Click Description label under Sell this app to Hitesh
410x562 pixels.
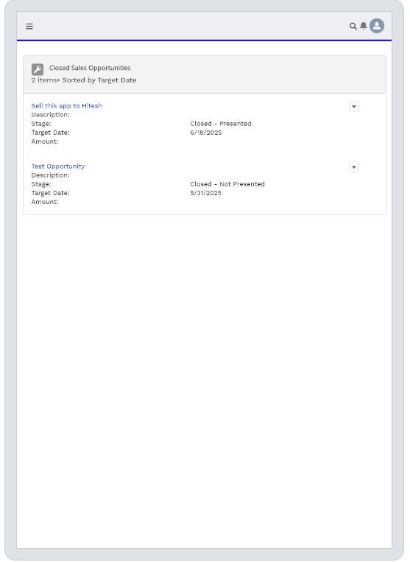click(51, 115)
